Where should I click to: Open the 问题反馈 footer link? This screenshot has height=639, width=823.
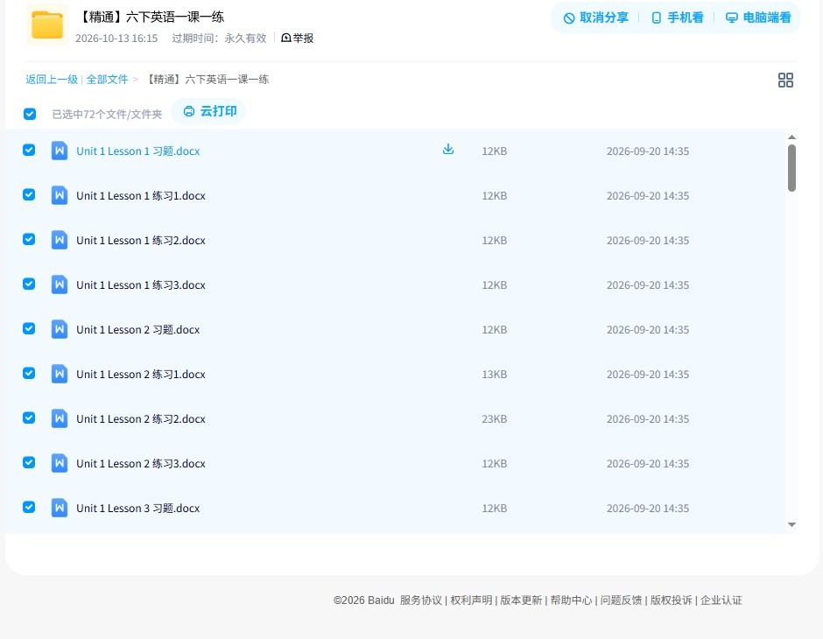(621, 600)
